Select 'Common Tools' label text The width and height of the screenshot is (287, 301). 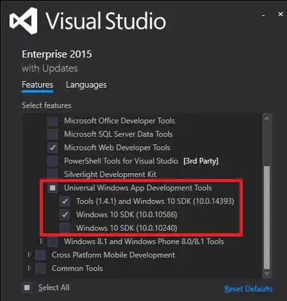click(78, 268)
